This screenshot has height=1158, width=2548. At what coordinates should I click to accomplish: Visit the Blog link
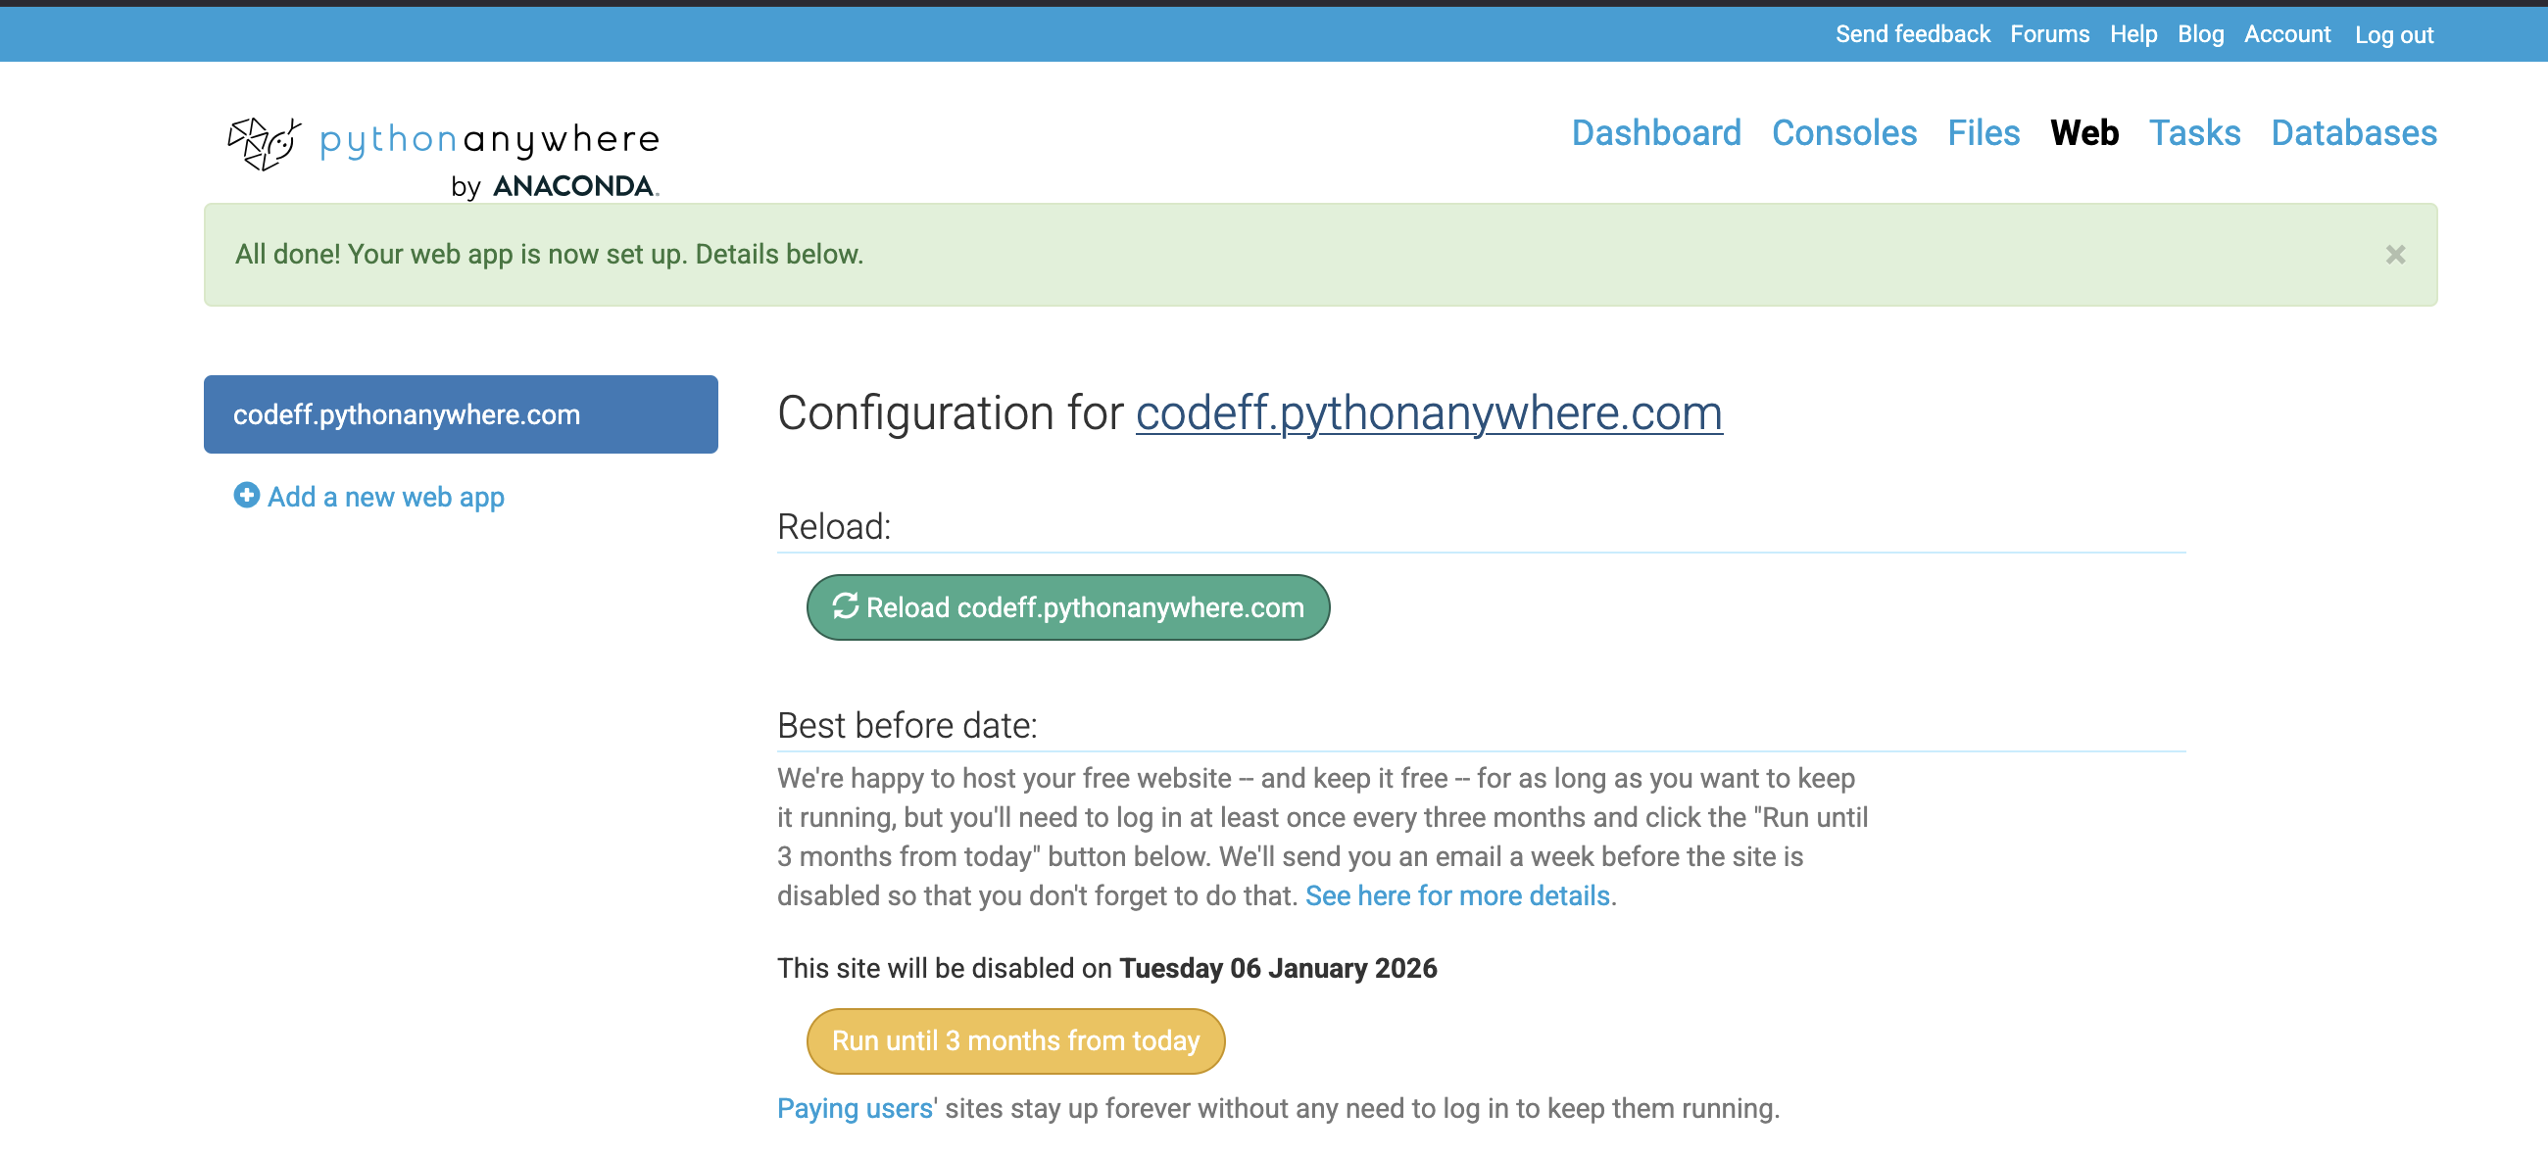click(2200, 34)
